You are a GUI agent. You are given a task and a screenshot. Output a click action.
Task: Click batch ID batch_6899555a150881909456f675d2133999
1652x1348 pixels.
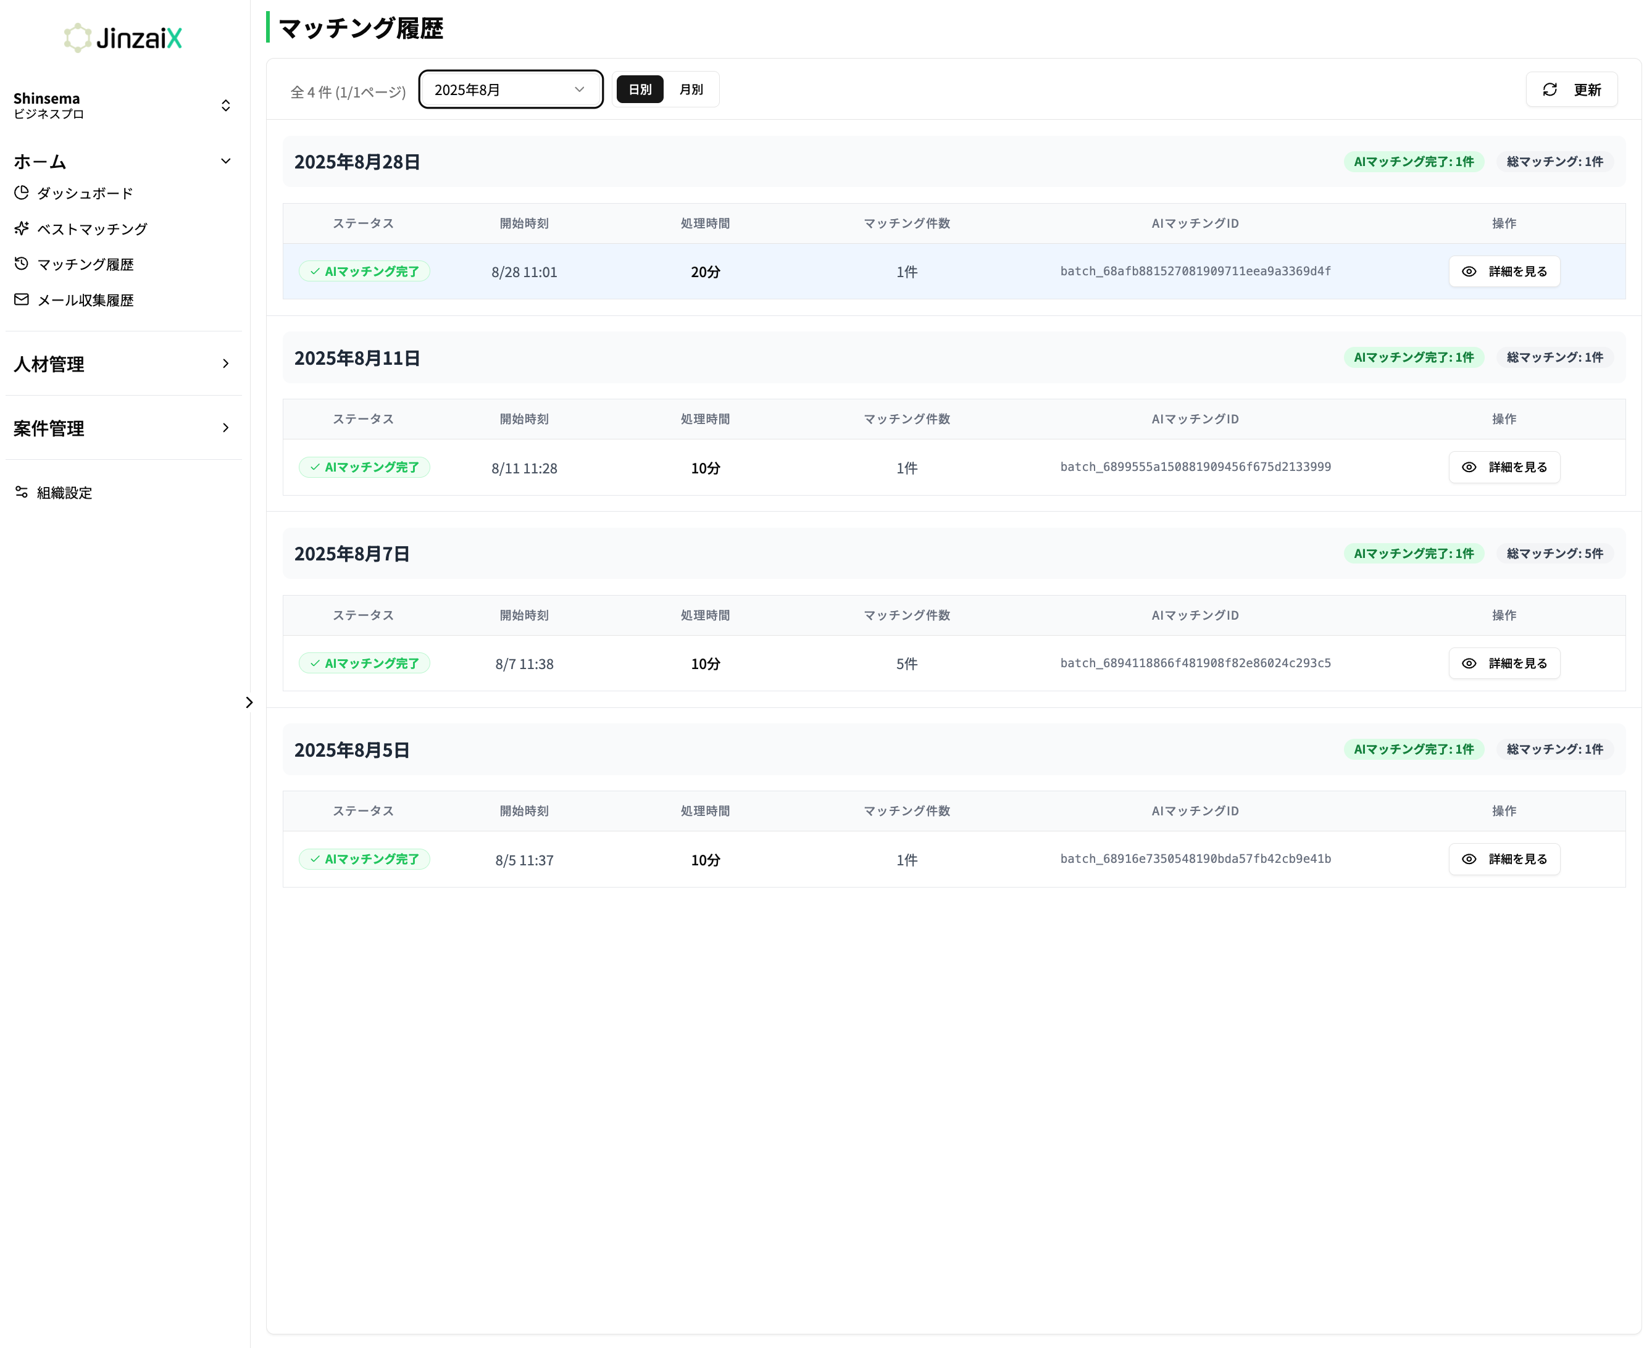[1195, 467]
